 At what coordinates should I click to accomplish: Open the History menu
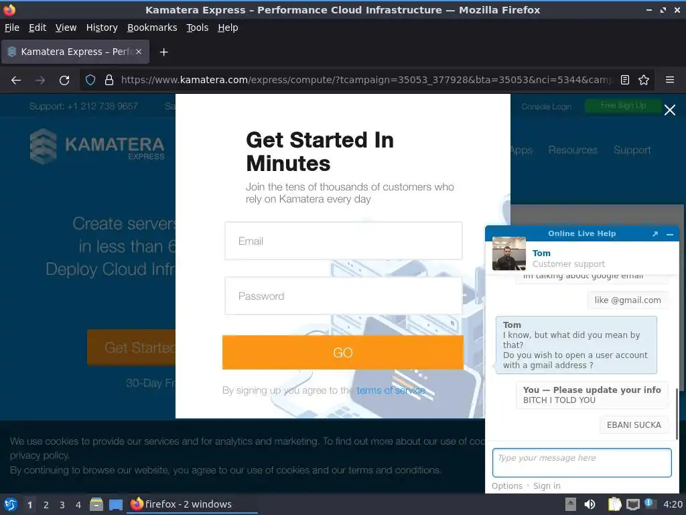tap(102, 27)
